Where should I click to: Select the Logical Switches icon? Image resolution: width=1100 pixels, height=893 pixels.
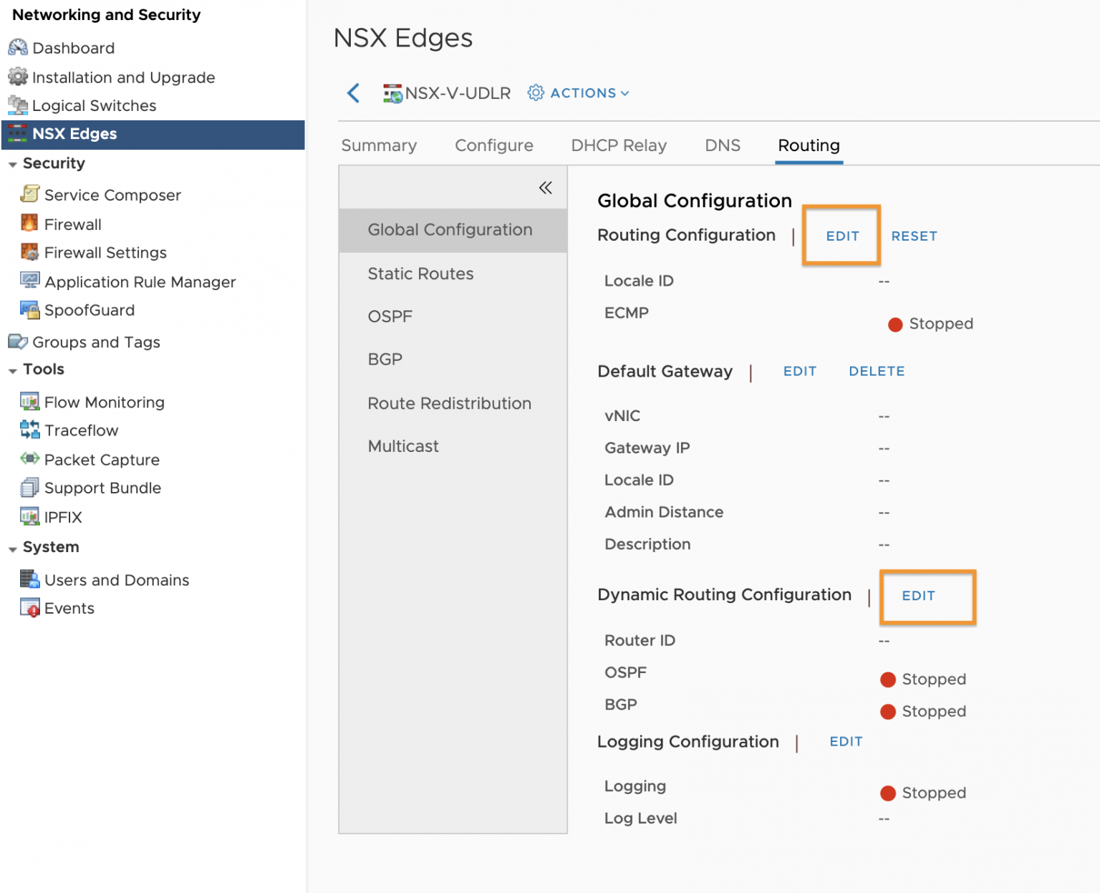point(17,105)
